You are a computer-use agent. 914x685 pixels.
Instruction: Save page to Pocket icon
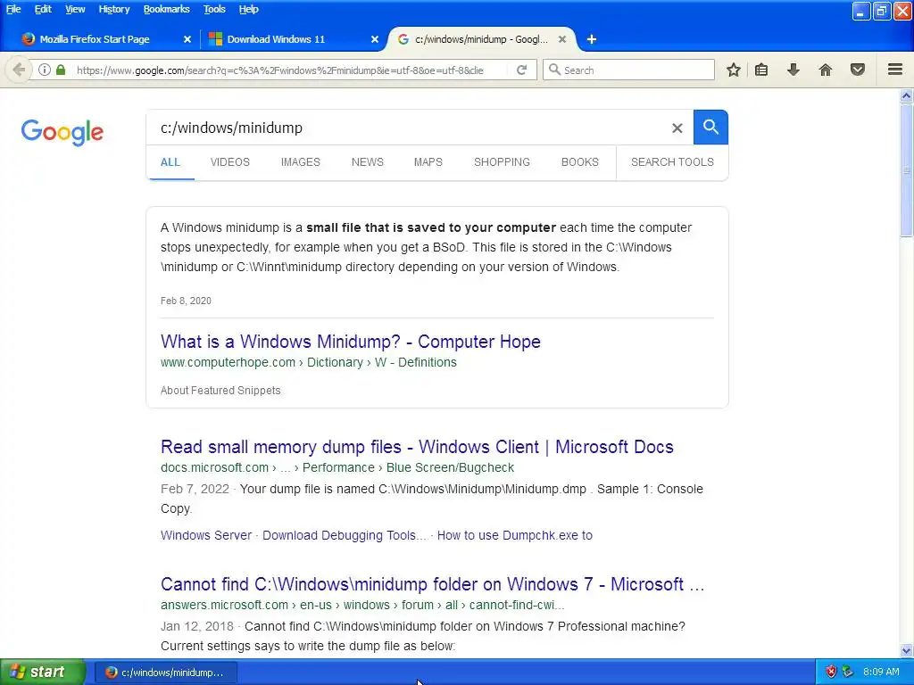858,70
